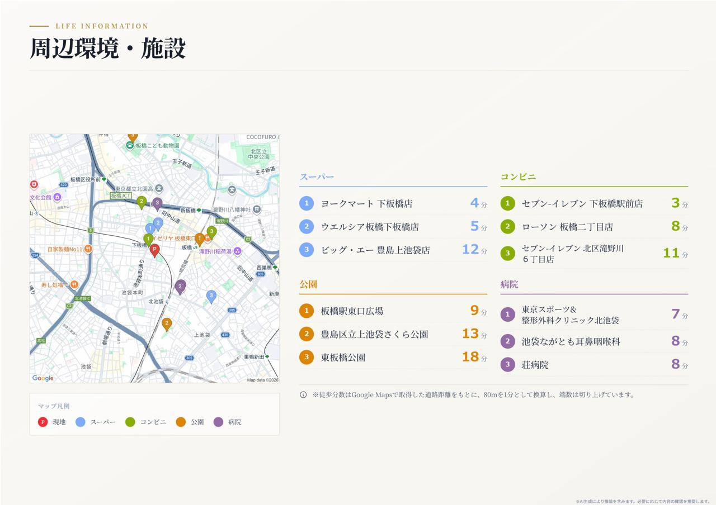The image size is (716, 505).
Task: Click the セブン-イレブン 下板橋駅前店 entry
Action: [594, 203]
